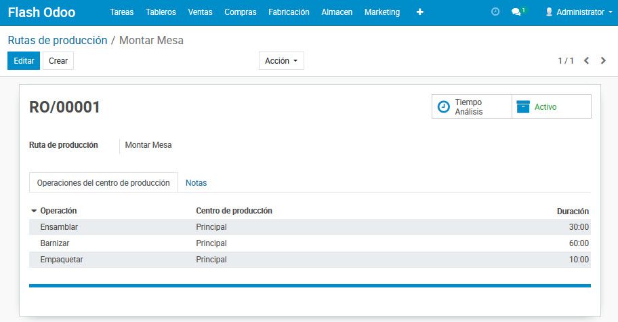Open the Fabricación menu

289,12
